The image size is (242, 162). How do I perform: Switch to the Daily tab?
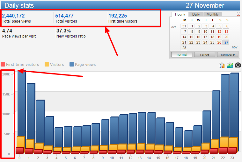pos(196,14)
